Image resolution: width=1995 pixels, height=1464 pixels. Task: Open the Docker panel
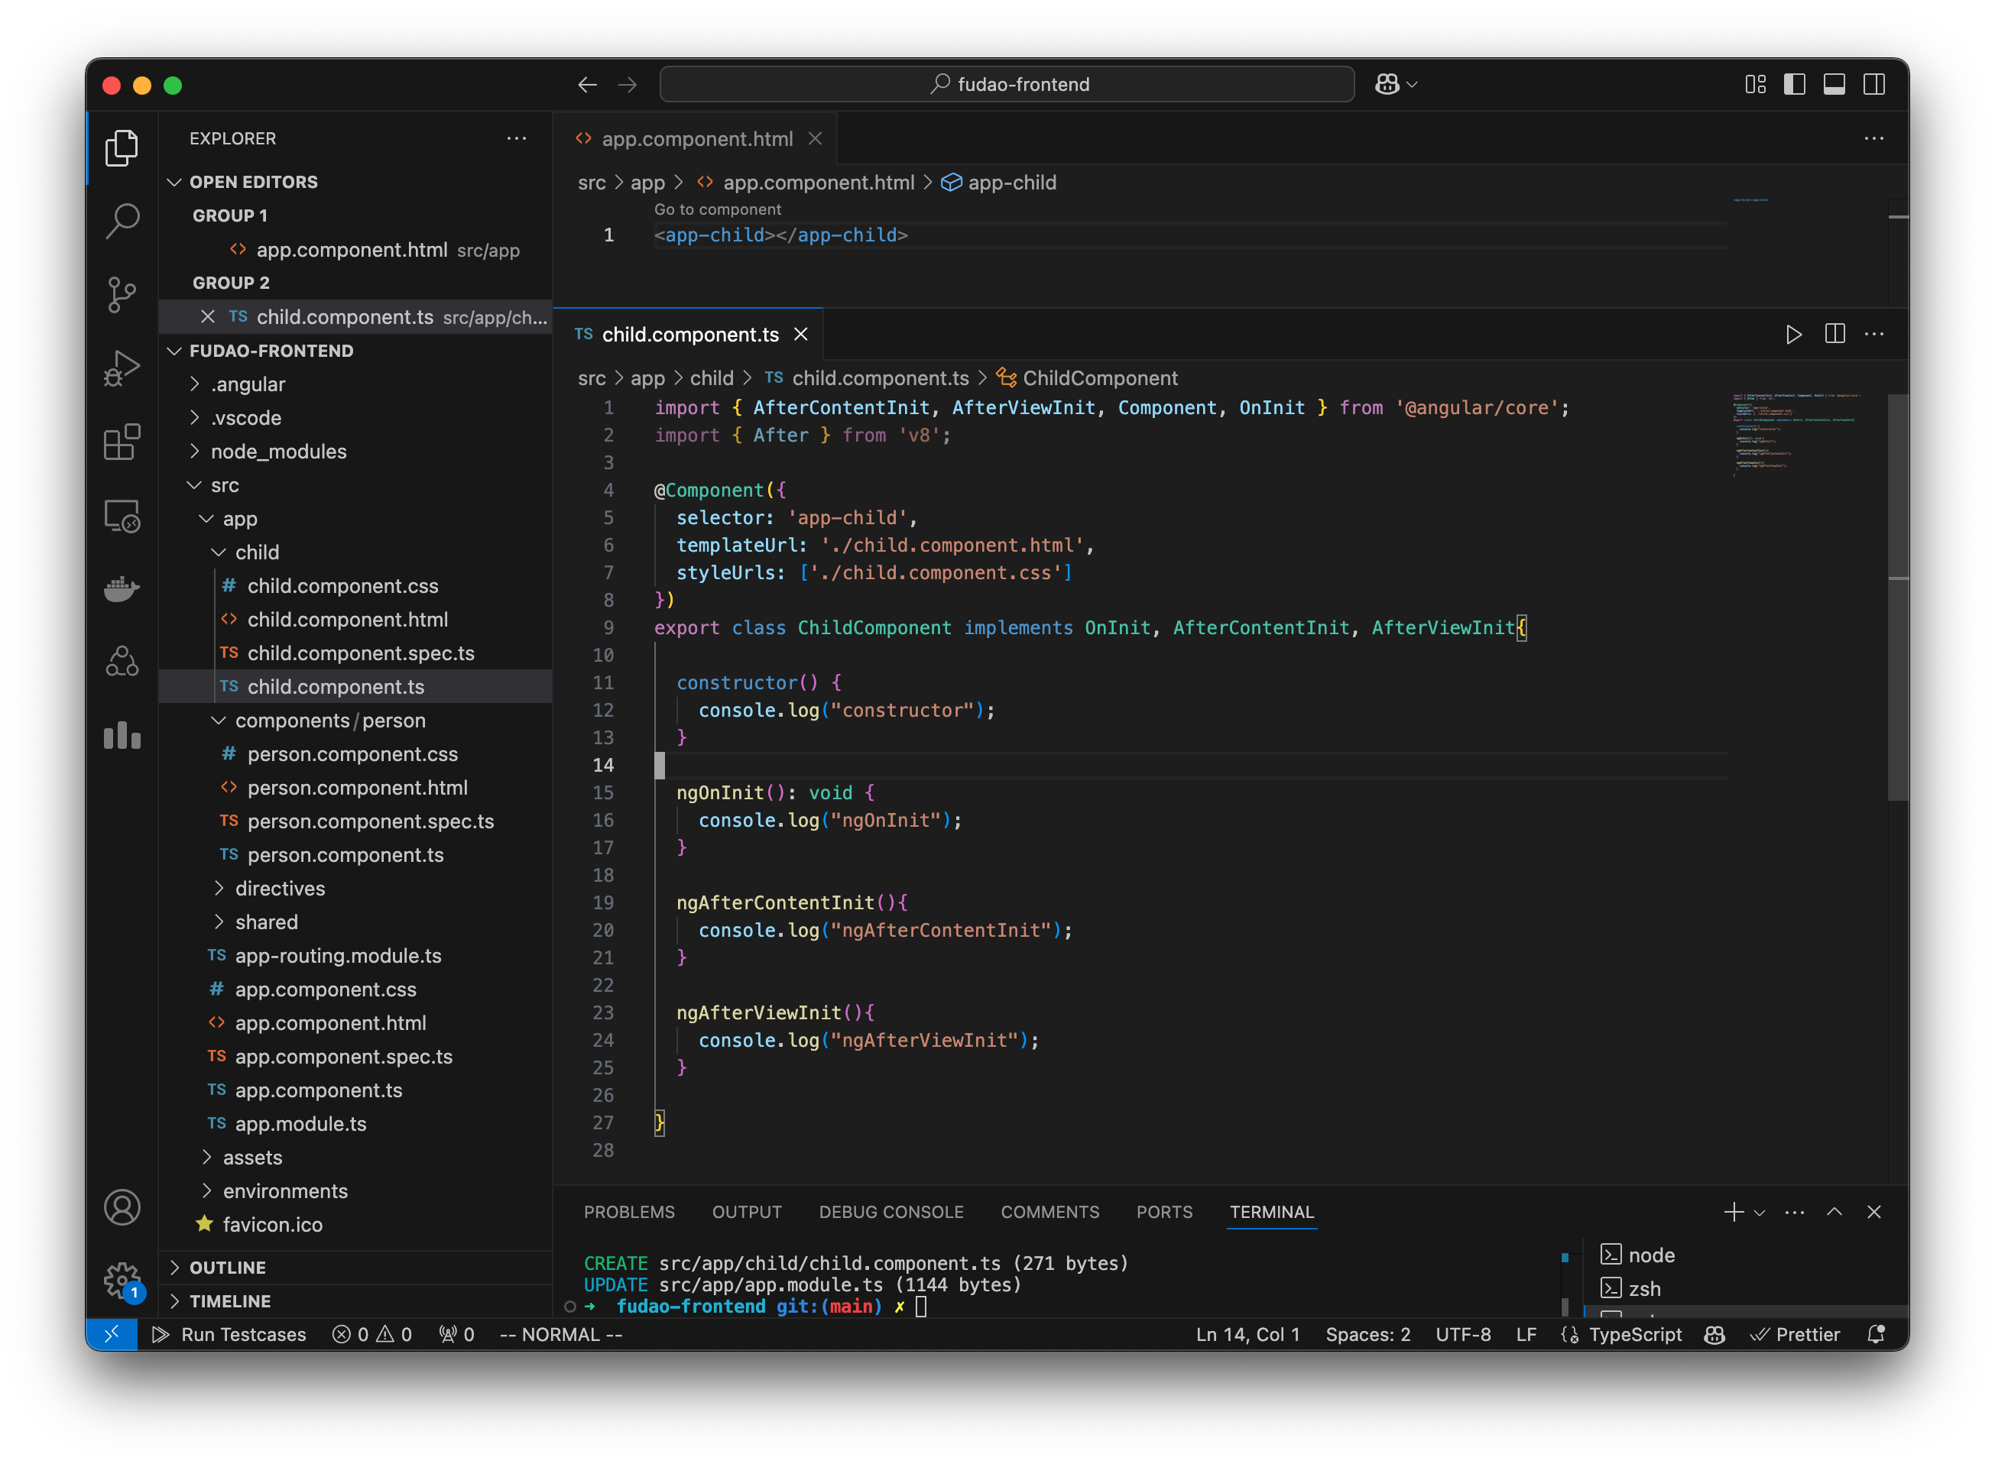click(x=122, y=589)
